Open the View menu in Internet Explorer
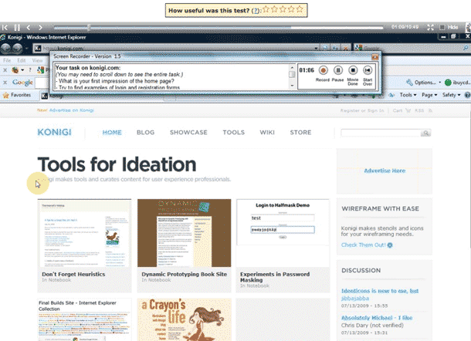 [37, 60]
